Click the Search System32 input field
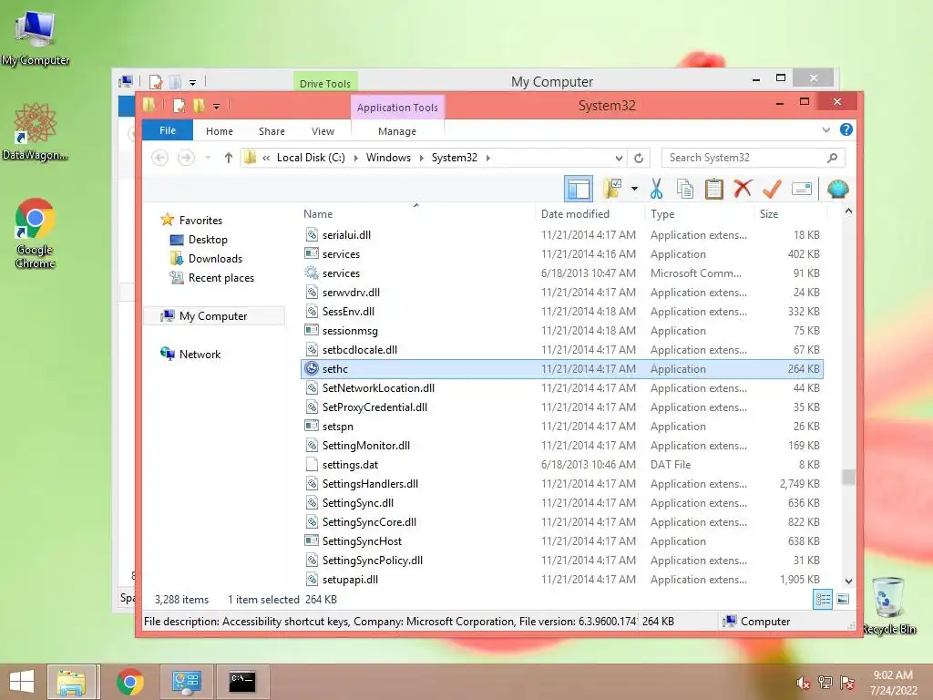Screen dimensions: 933x700 coord(744,158)
